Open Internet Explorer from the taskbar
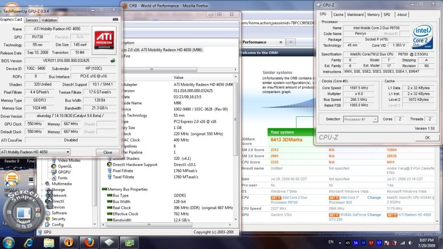 (29, 241)
